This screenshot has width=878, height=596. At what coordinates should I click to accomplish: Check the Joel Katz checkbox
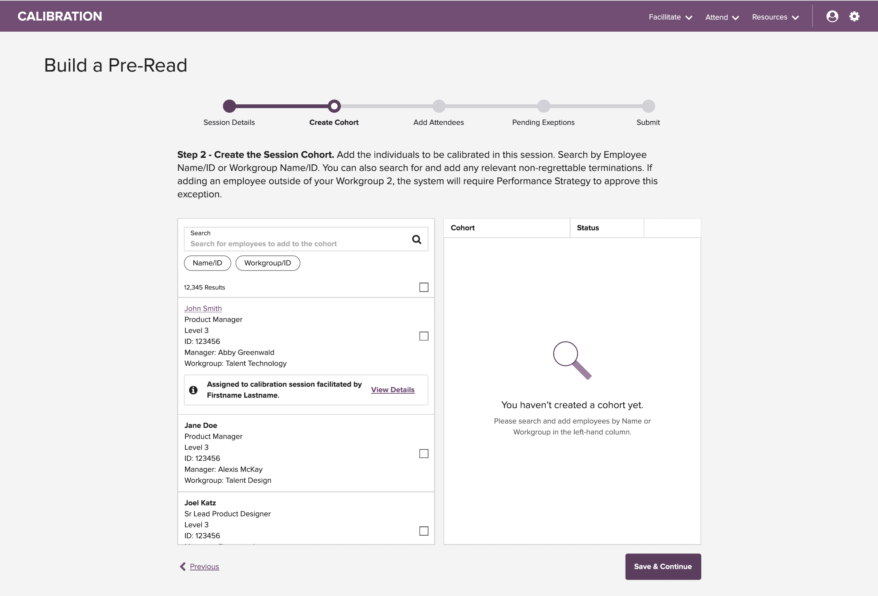coord(424,531)
